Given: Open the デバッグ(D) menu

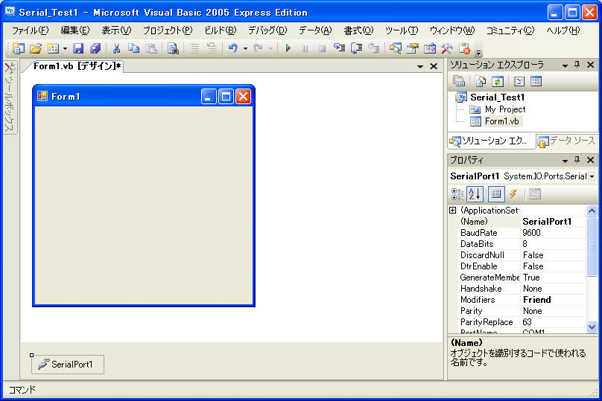Looking at the screenshot, I should (x=267, y=31).
